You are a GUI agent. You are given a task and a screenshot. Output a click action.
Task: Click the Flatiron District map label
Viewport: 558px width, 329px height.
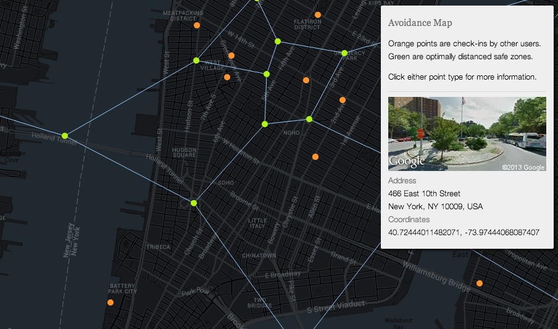tap(307, 24)
